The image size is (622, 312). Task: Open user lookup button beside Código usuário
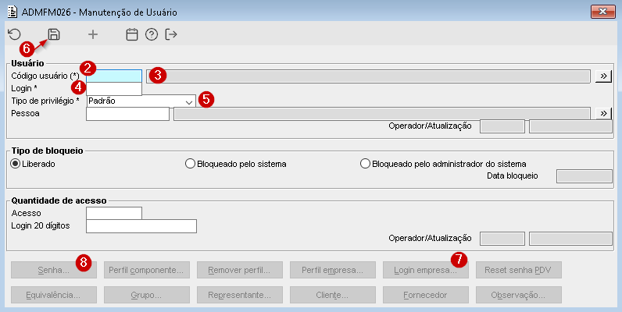tap(603, 76)
